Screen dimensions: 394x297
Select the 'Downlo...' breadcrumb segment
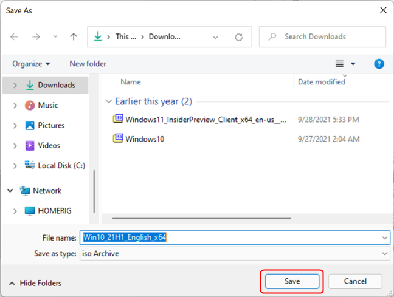click(x=165, y=36)
